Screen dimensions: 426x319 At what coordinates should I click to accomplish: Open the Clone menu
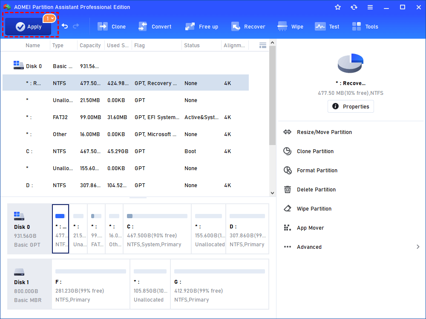point(111,26)
